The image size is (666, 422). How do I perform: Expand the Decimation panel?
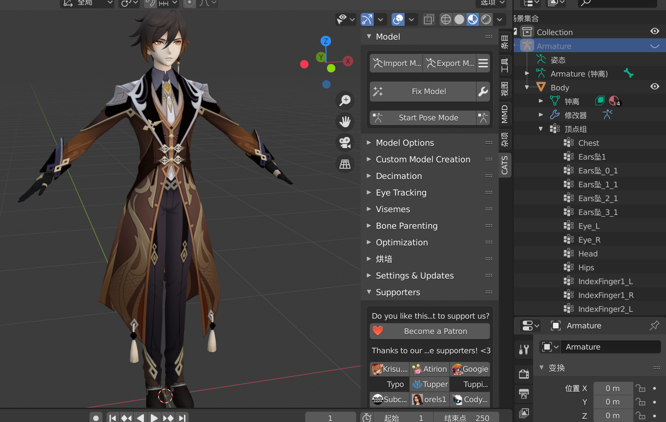(x=369, y=176)
